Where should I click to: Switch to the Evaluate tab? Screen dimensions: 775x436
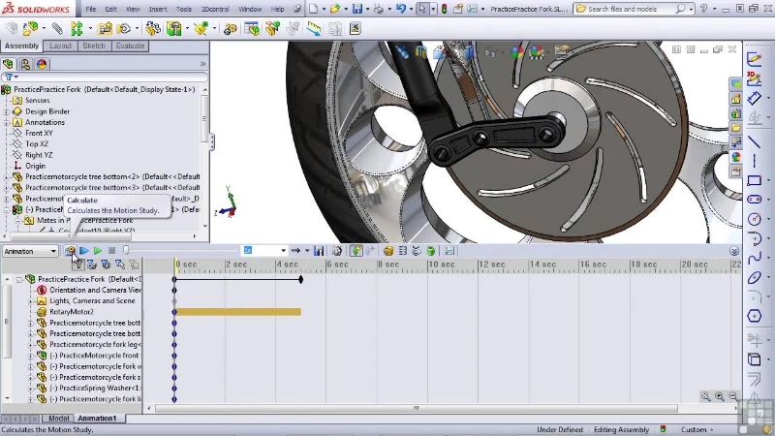[x=129, y=46]
